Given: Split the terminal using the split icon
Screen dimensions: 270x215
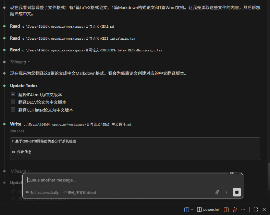Looking at the screenshot, I should [226, 210].
